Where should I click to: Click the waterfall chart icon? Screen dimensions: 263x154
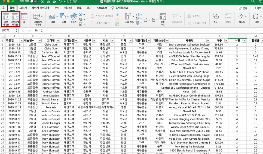(x=153, y=20)
